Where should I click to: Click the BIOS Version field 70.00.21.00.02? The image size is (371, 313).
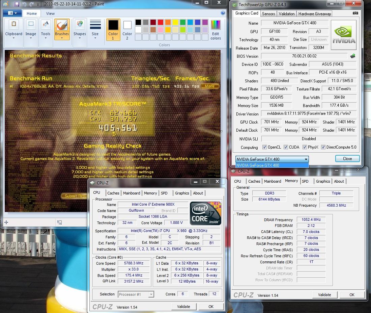pos(304,56)
